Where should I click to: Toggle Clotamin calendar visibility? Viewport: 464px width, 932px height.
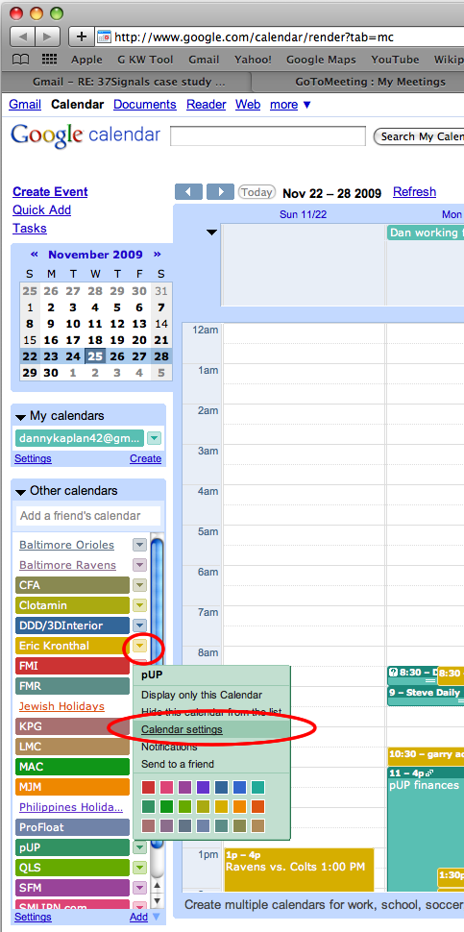click(72, 605)
